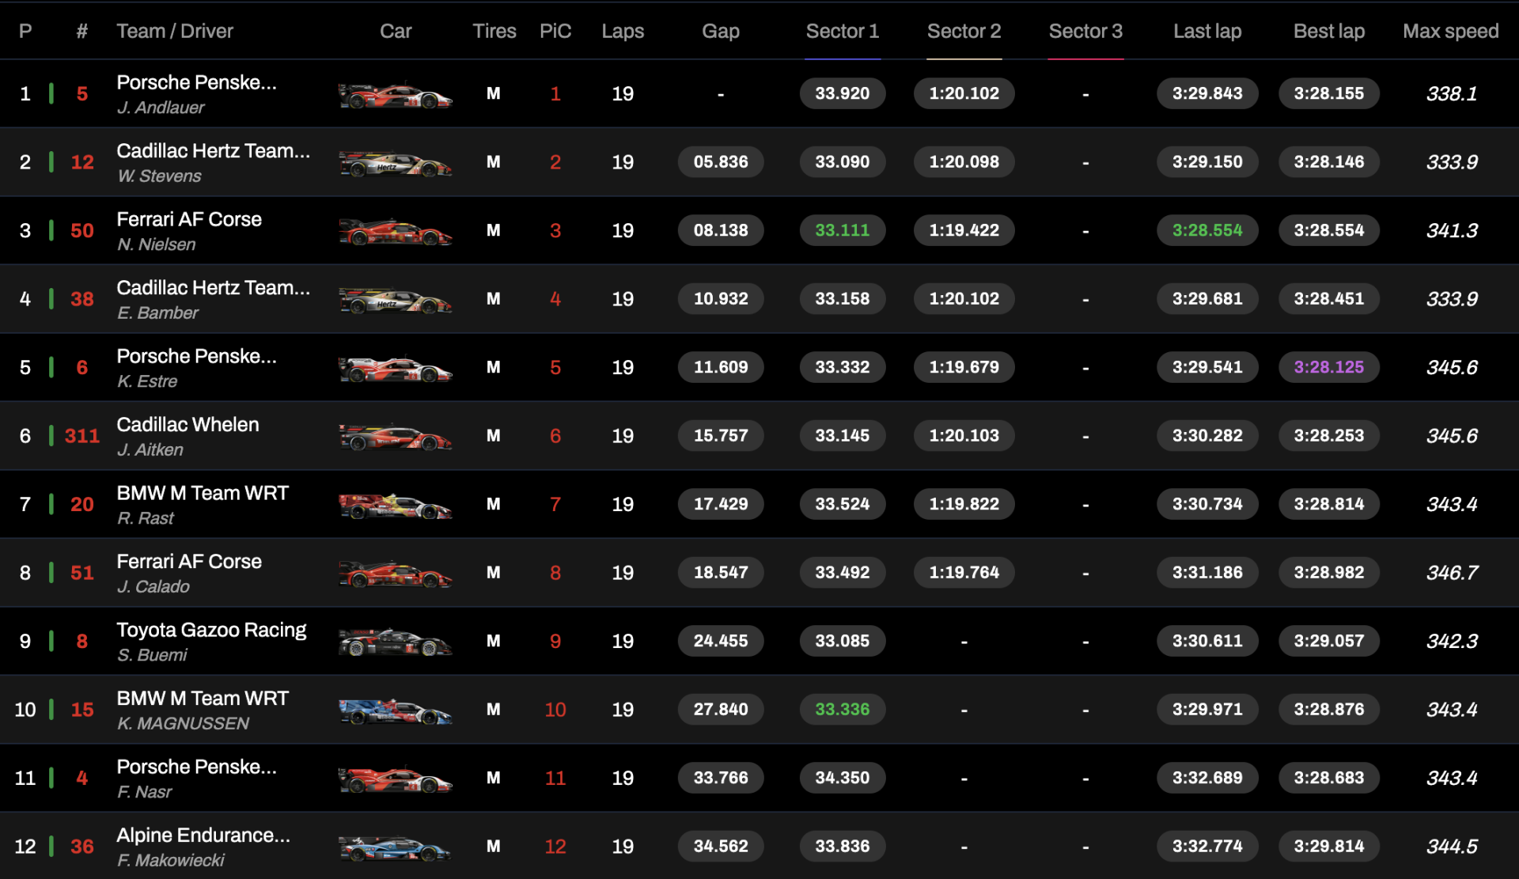Click the green 3:28.554 last lap badge

(x=1206, y=230)
